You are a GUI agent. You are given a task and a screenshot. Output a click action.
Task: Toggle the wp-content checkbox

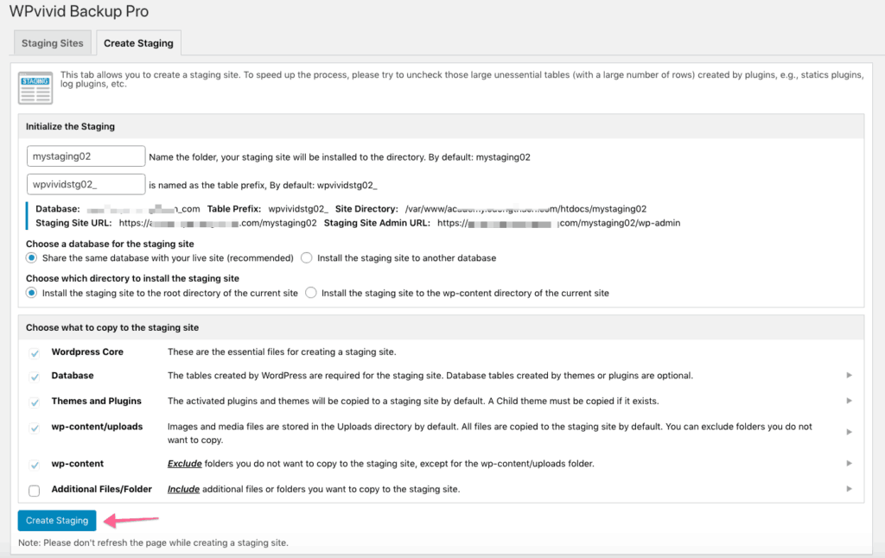coord(35,465)
